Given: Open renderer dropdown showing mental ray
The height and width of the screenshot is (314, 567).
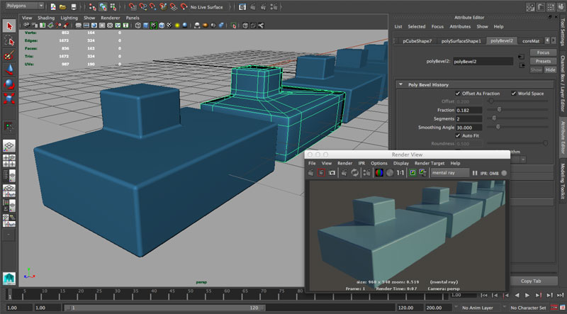Looking at the screenshot, I should point(450,173).
